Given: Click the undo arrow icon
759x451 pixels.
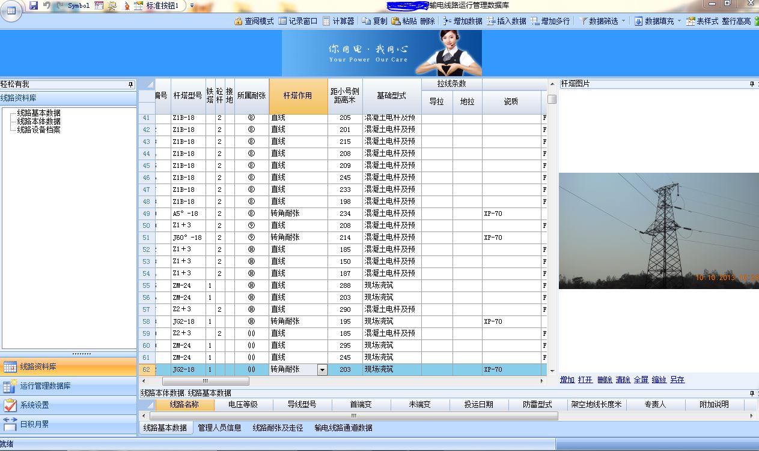Looking at the screenshot, I should point(47,5).
